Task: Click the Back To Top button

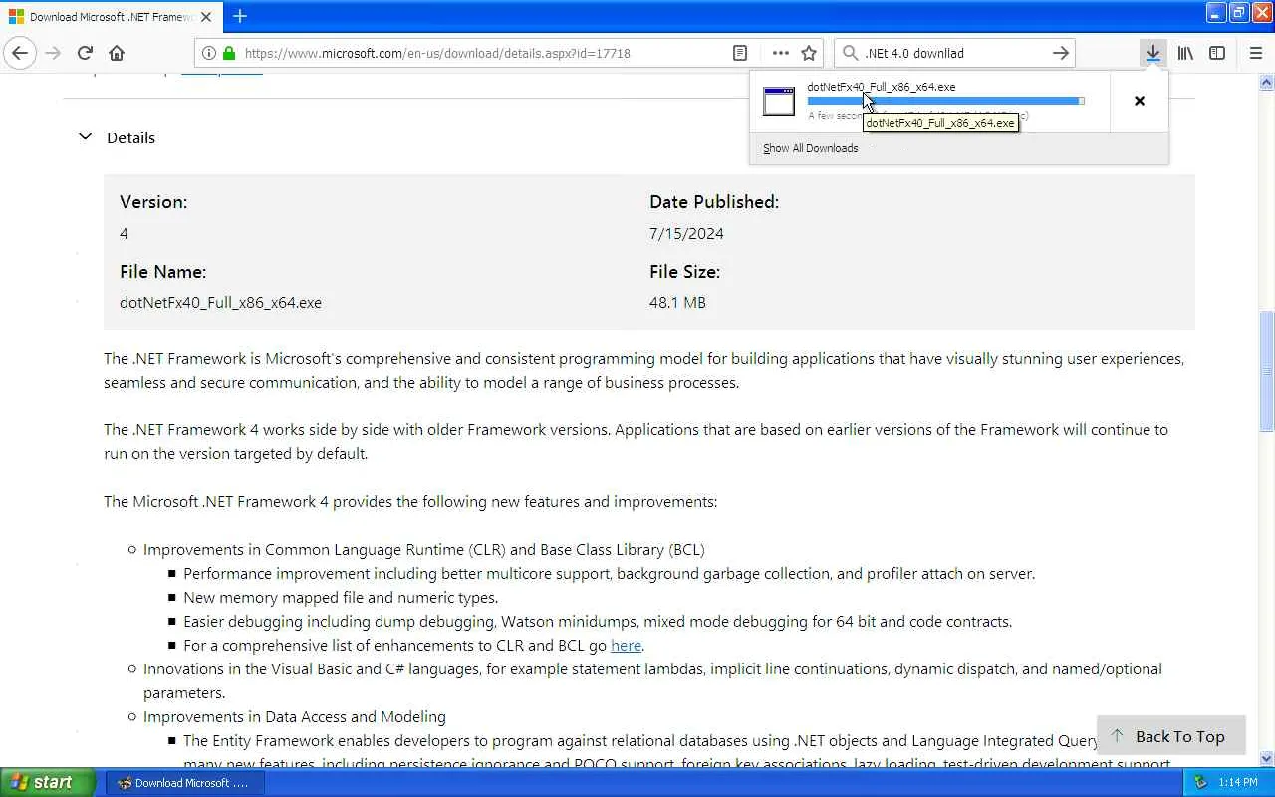Action: (1170, 736)
